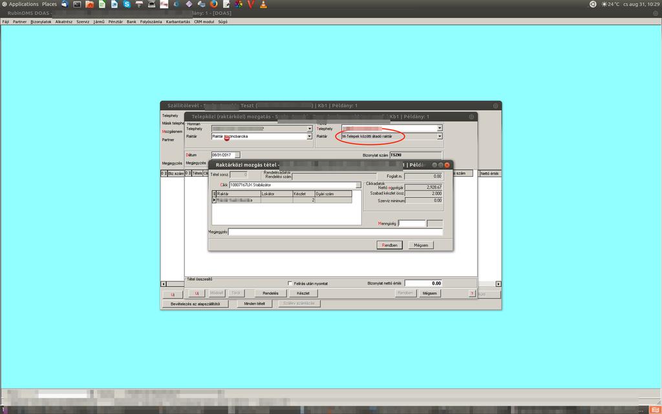
Task: Open the white card application icon before the blue swirl
Action: click(x=164, y=5)
